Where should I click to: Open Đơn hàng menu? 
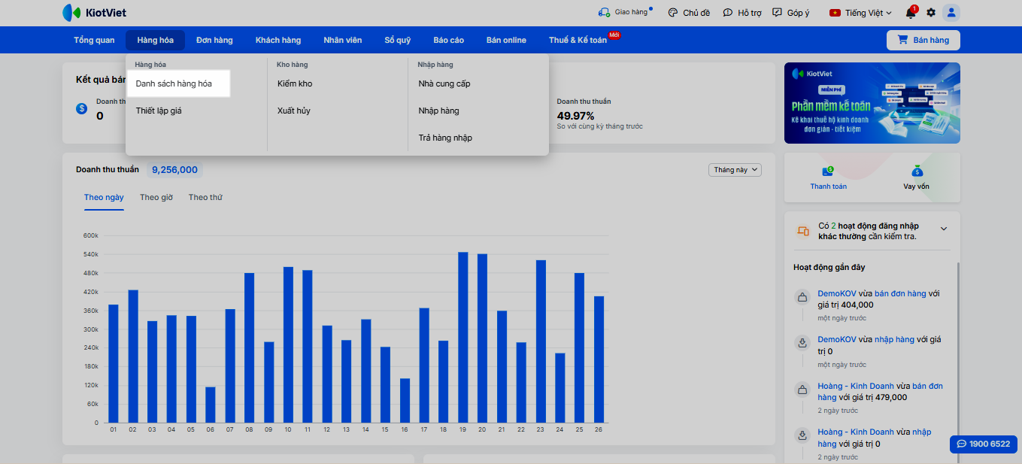(x=214, y=40)
